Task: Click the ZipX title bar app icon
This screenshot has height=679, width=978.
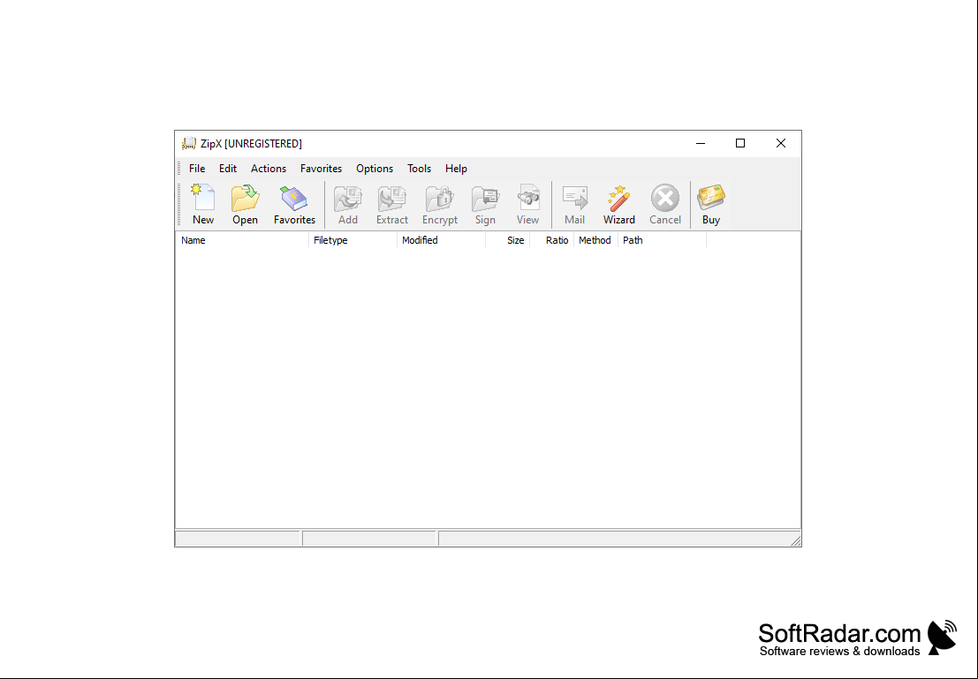Action: coord(189,143)
